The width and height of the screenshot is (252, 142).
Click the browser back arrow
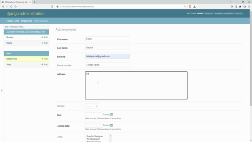3,7
